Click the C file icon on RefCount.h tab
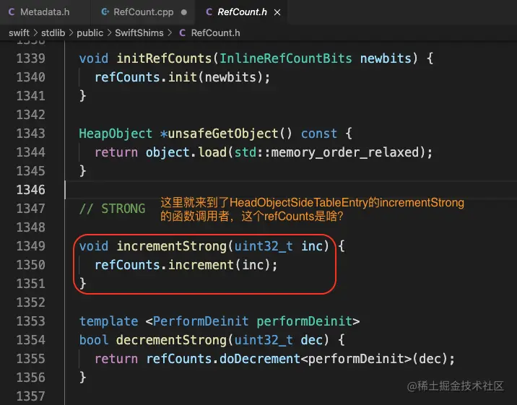Screen dimensions: 517x405 click(209, 12)
